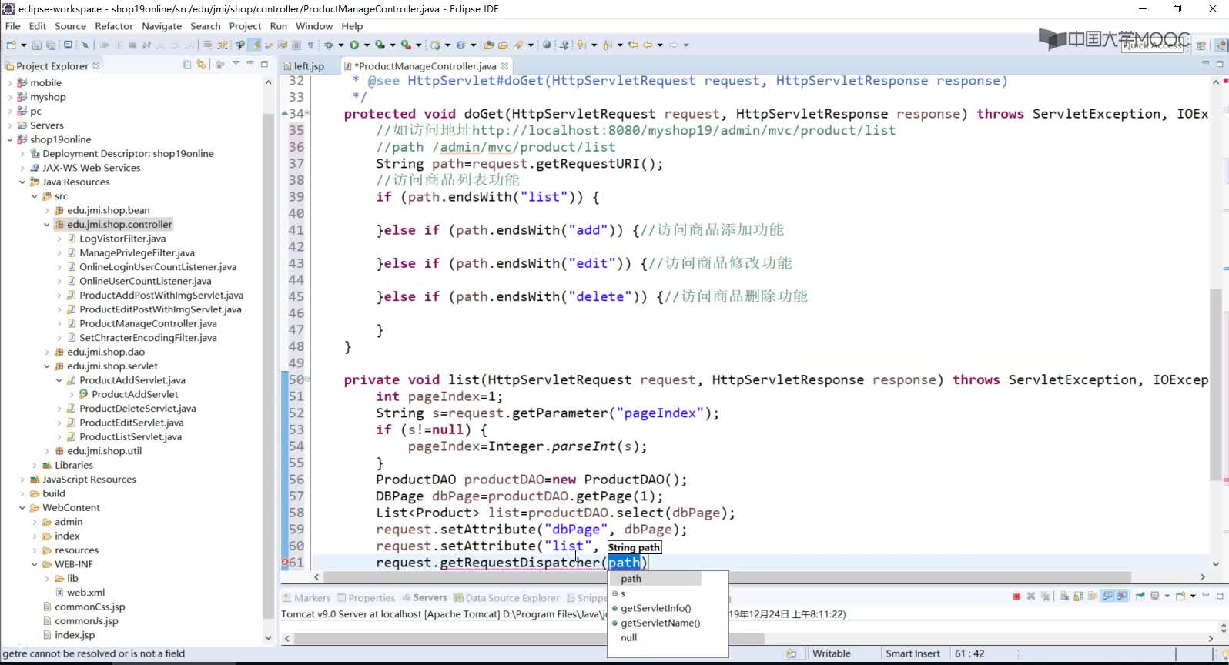Open the Navigate menu
1229x665 pixels.
(162, 26)
